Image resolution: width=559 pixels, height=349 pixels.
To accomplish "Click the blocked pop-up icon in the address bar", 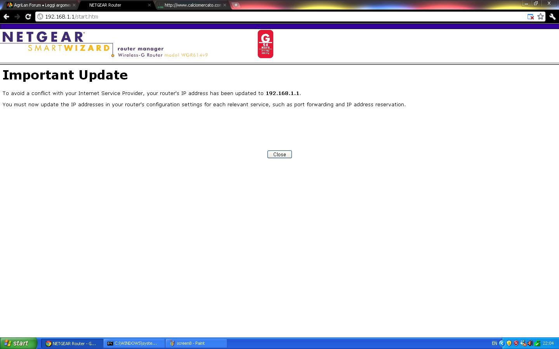I will click(531, 17).
